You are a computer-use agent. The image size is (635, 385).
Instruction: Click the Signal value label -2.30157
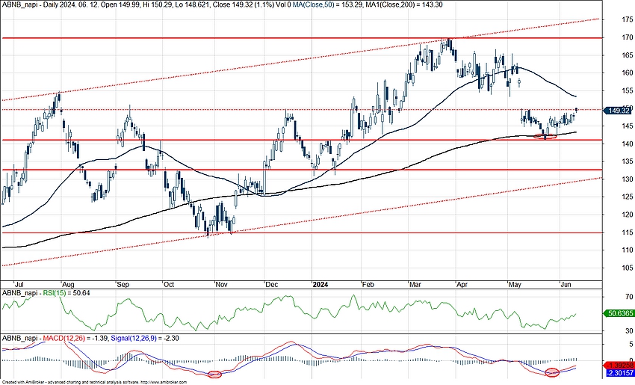pyautogui.click(x=619, y=373)
